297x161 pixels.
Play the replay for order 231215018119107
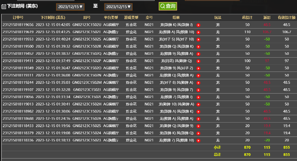tap(198, 90)
